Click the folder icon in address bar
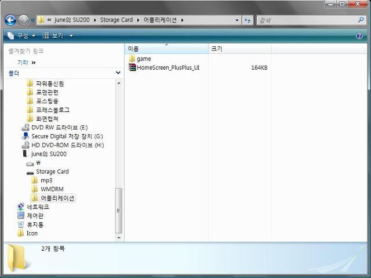This screenshot has height=278, width=371. pos(41,20)
